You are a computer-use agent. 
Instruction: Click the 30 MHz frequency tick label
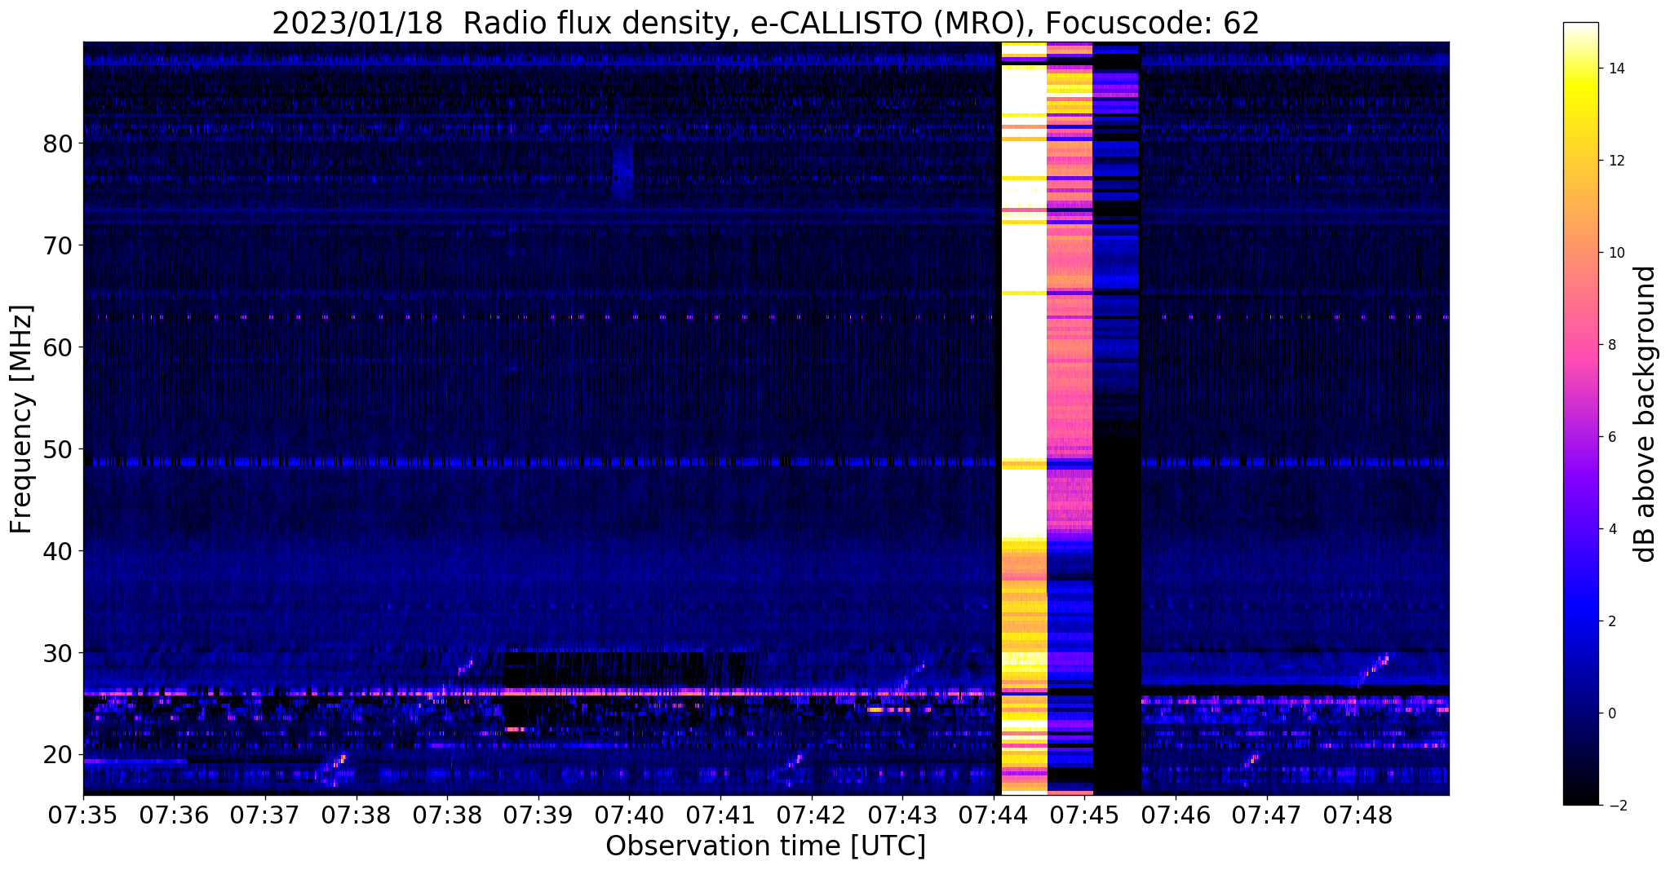[x=57, y=653]
